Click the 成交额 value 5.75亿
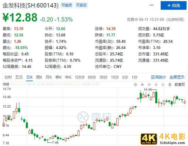The image size is (188, 146). coord(159,35)
